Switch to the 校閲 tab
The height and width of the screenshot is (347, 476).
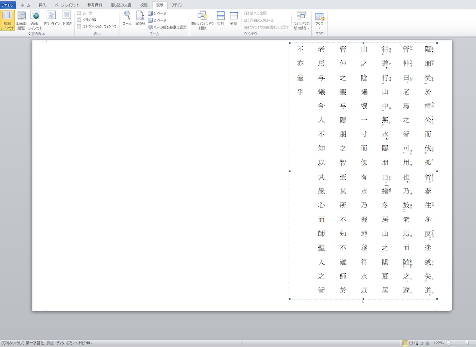tap(144, 5)
